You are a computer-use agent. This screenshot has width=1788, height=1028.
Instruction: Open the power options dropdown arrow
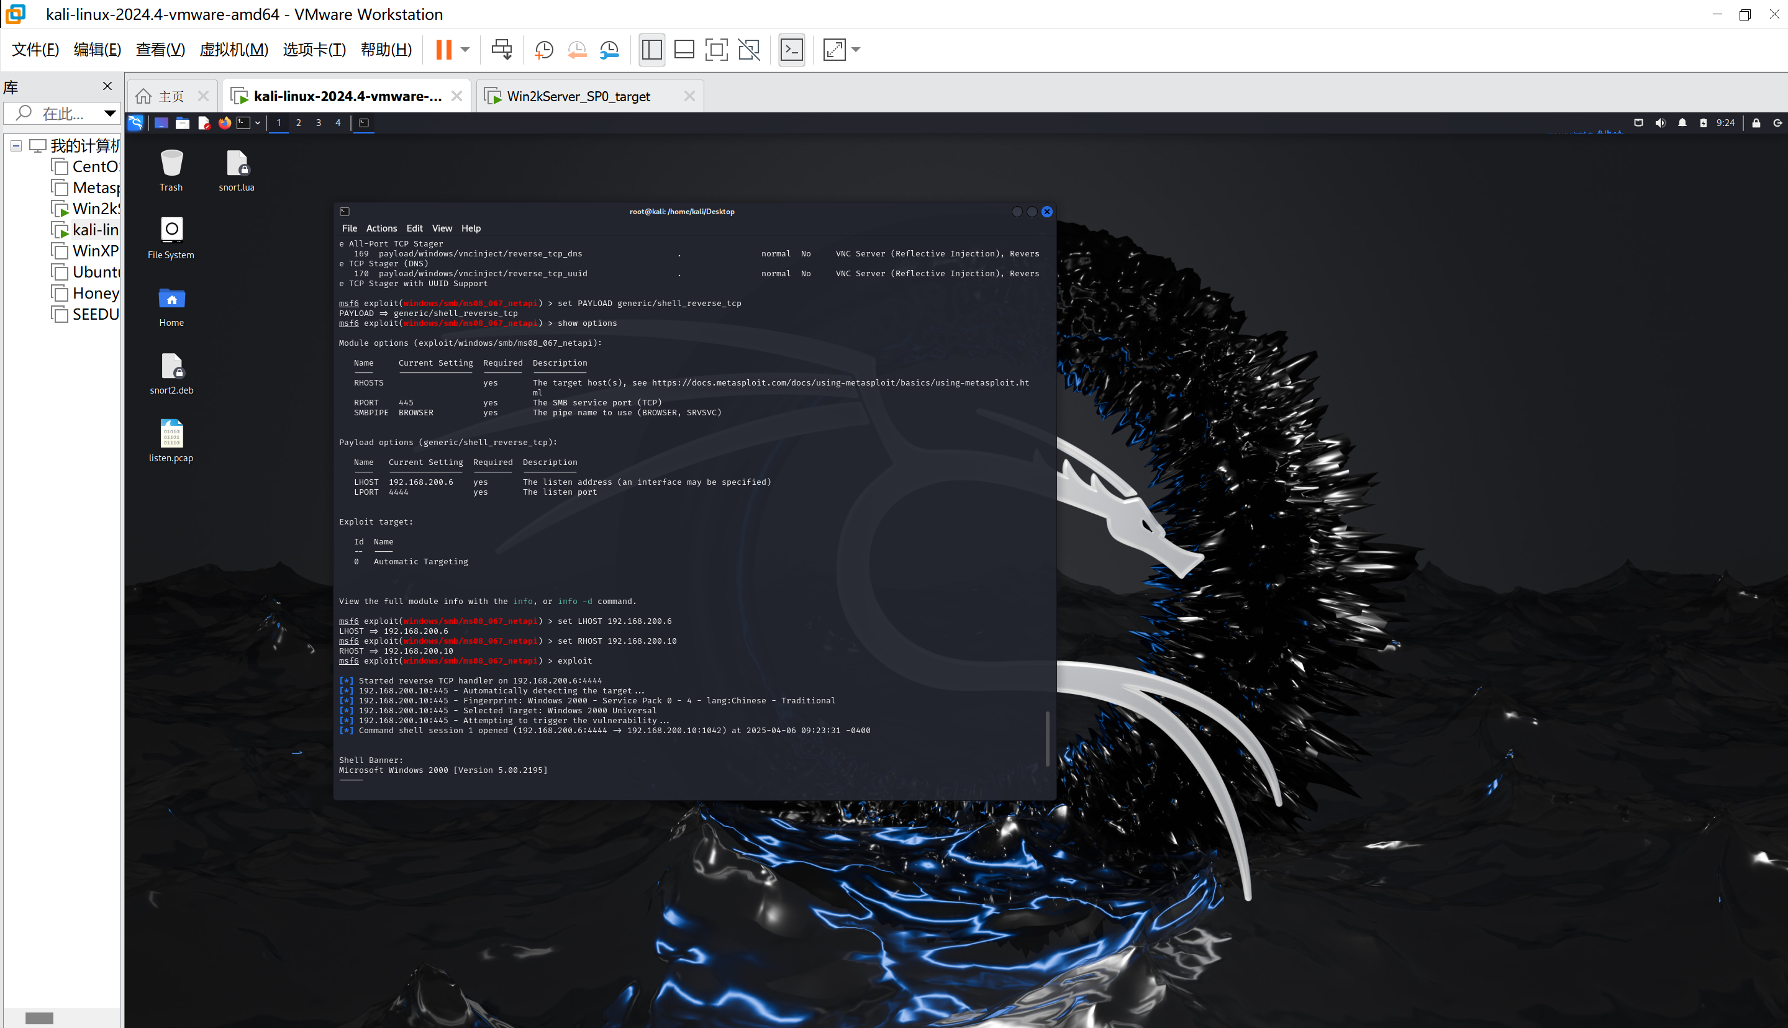point(465,50)
